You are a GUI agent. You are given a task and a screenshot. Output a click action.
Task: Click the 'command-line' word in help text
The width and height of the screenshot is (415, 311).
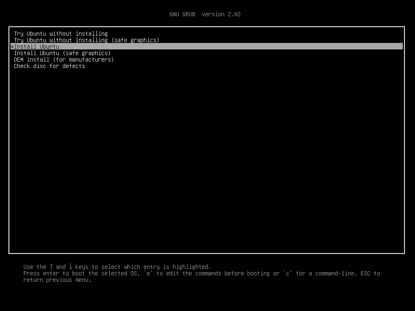pyautogui.click(x=333, y=273)
